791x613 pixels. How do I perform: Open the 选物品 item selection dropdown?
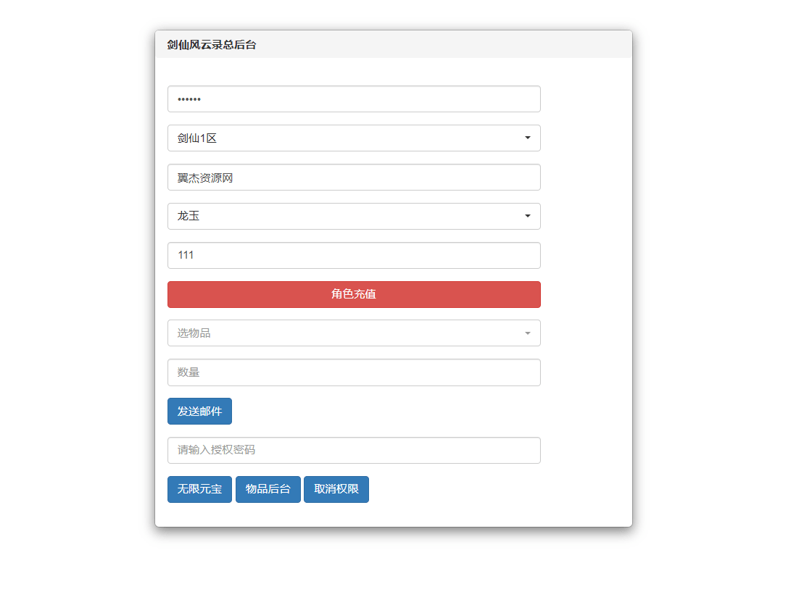click(x=354, y=333)
